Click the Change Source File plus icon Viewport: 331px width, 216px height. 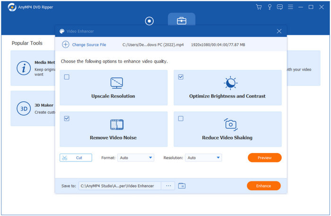point(65,45)
